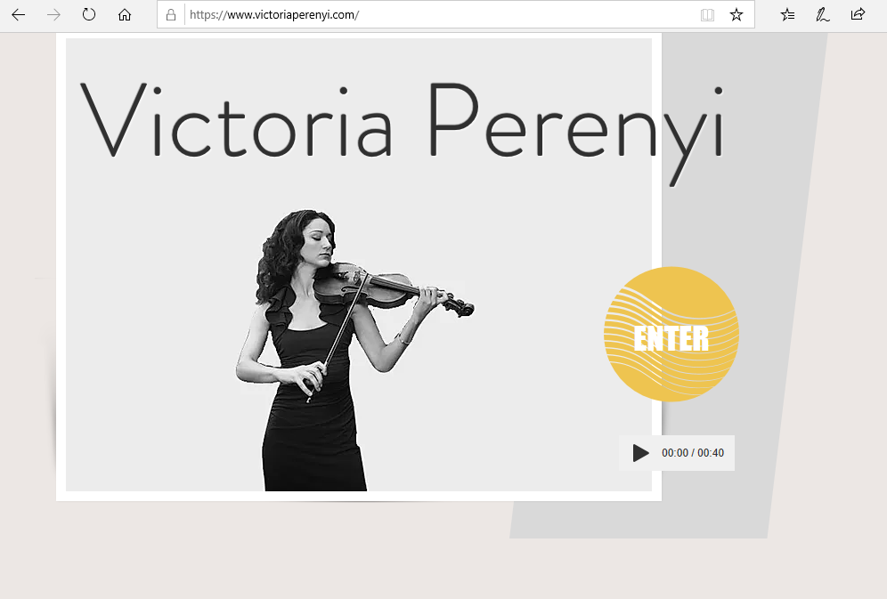This screenshot has height=599, width=887.
Task: Share this page using the share icon
Action: (x=858, y=14)
